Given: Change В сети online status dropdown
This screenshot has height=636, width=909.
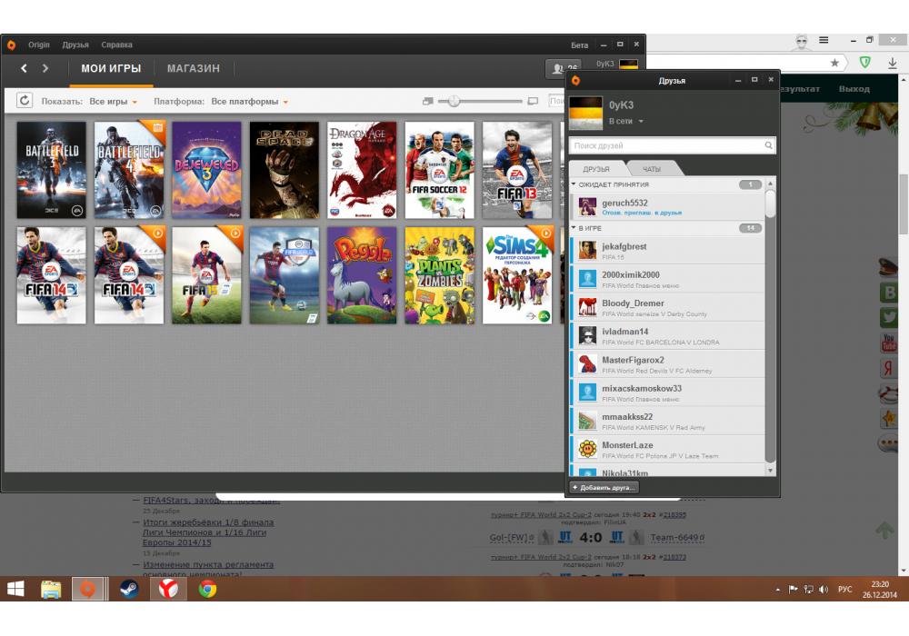Looking at the screenshot, I should [x=626, y=121].
